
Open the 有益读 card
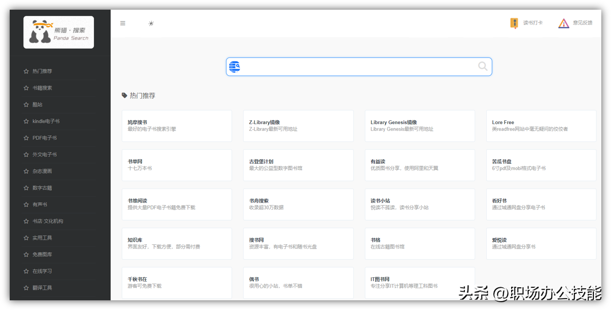(420, 165)
